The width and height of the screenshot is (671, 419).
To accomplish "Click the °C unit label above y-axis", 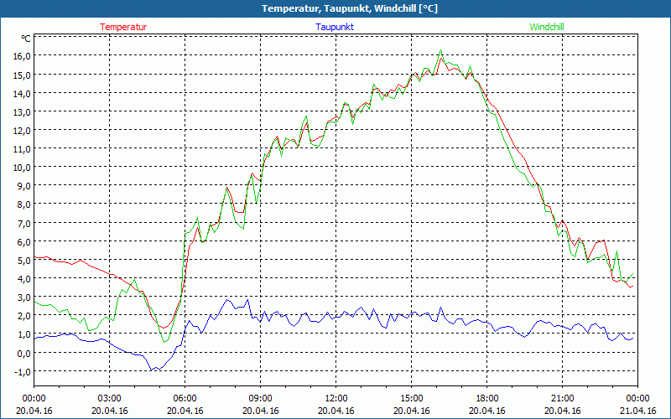I will (26, 39).
